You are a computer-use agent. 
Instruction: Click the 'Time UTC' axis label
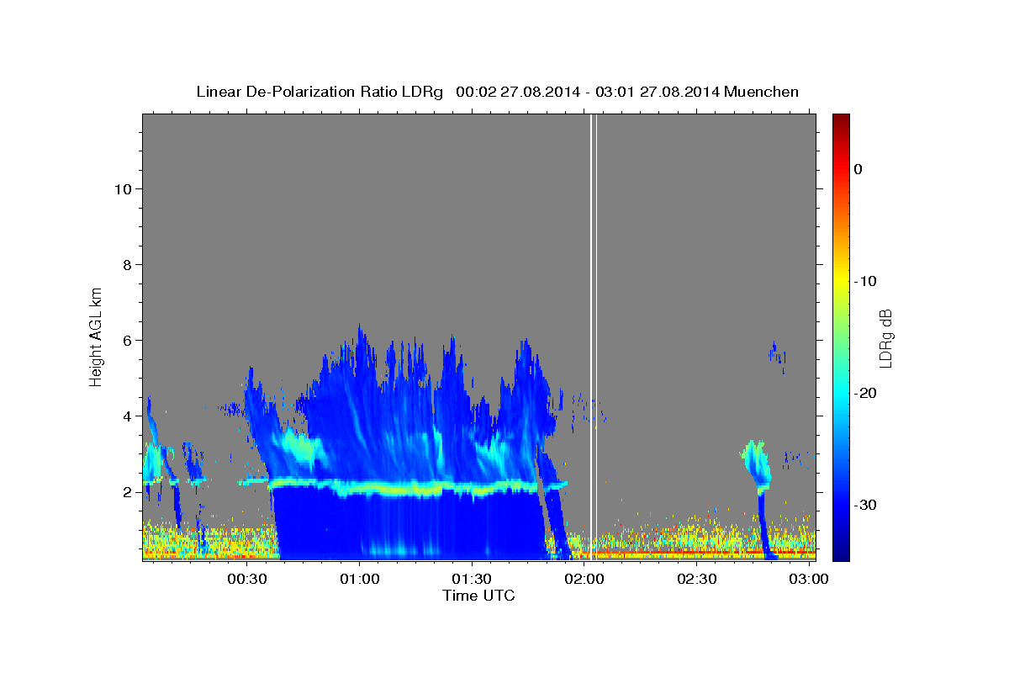click(478, 596)
